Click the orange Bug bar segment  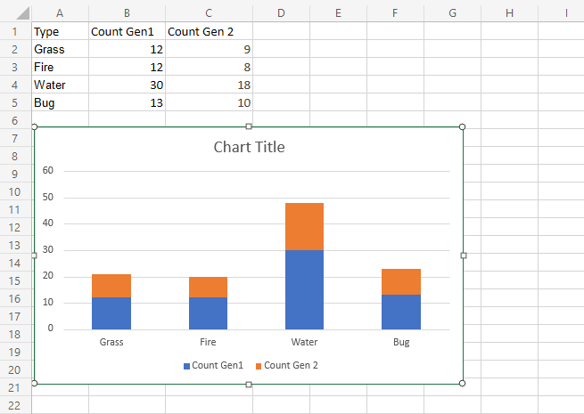tap(401, 281)
